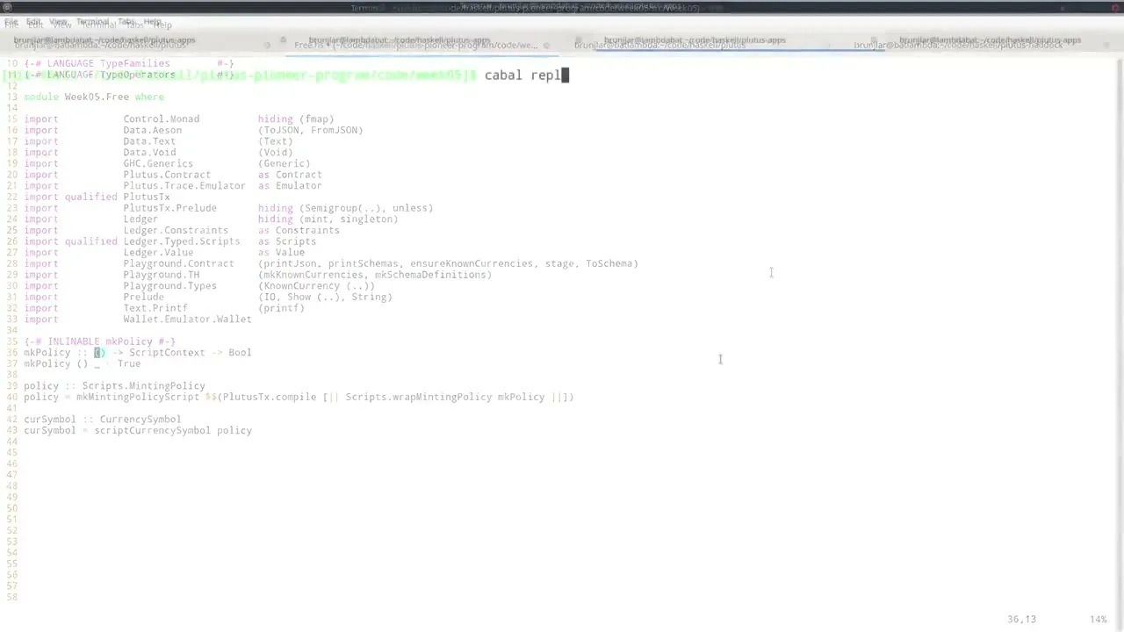Open the Terminal menu
The width and height of the screenshot is (1124, 632).
(x=97, y=24)
